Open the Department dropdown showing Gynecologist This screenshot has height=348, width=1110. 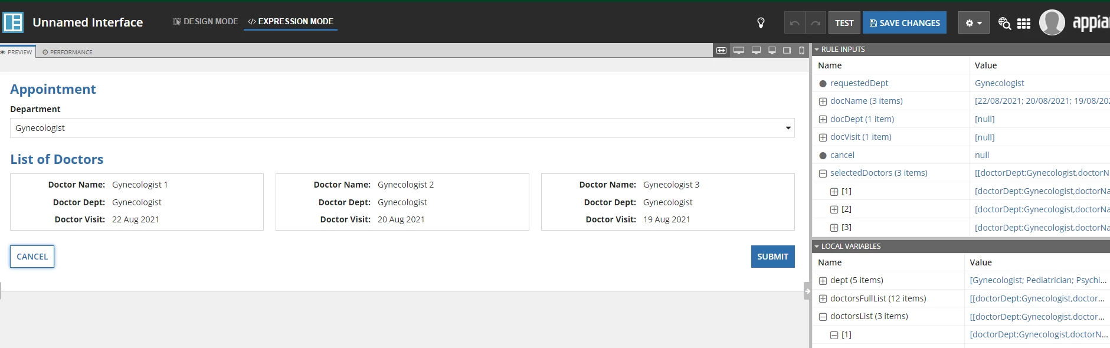point(402,128)
